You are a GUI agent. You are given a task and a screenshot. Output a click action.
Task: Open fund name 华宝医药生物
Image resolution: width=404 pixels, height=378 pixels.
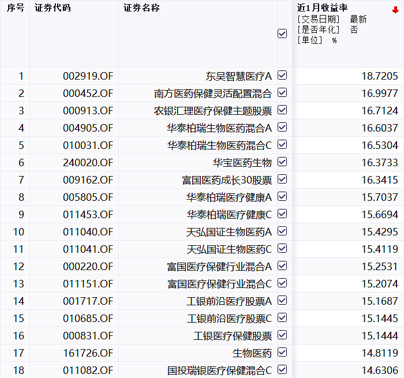pos(242,163)
